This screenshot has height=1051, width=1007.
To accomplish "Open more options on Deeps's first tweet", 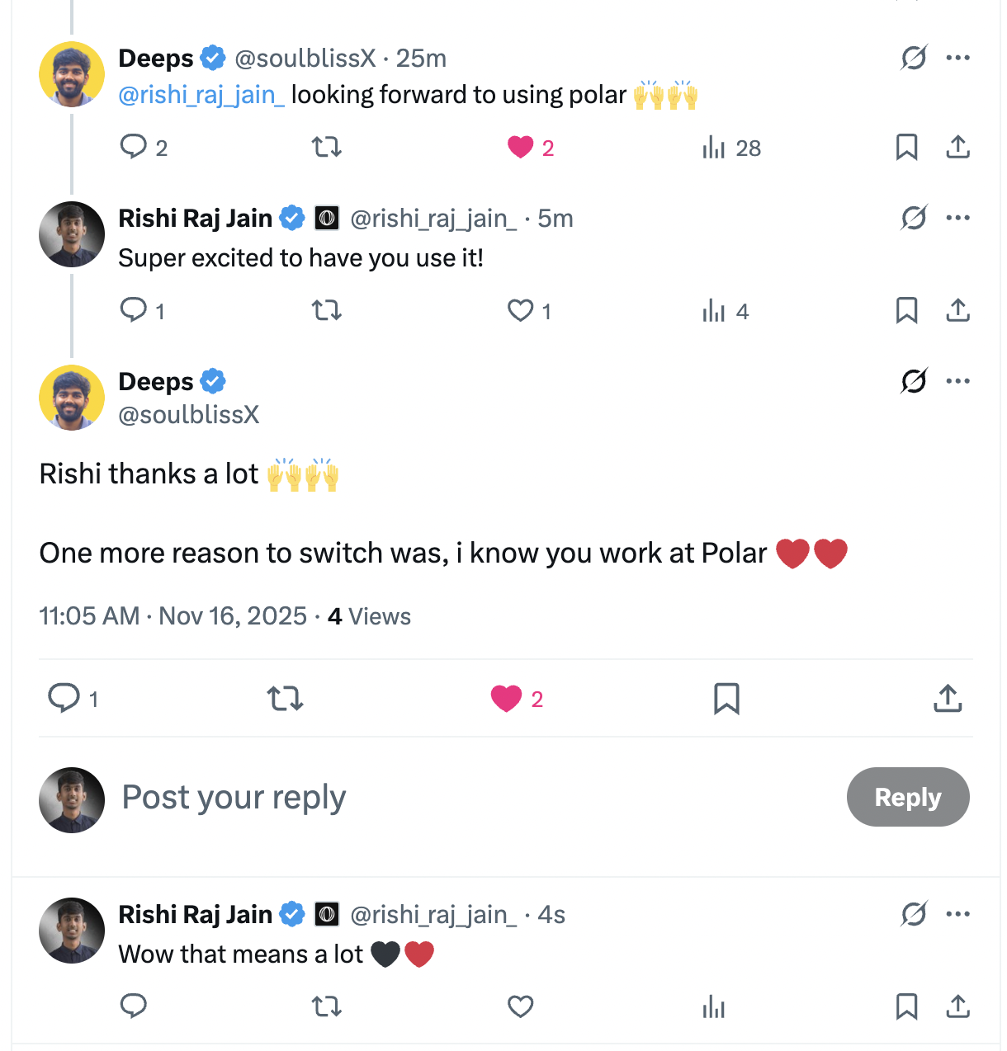I will (x=958, y=58).
